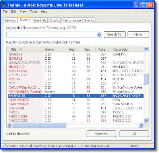Maximize the TvAnts window
The width and height of the screenshot is (159, 153).
(143, 5)
